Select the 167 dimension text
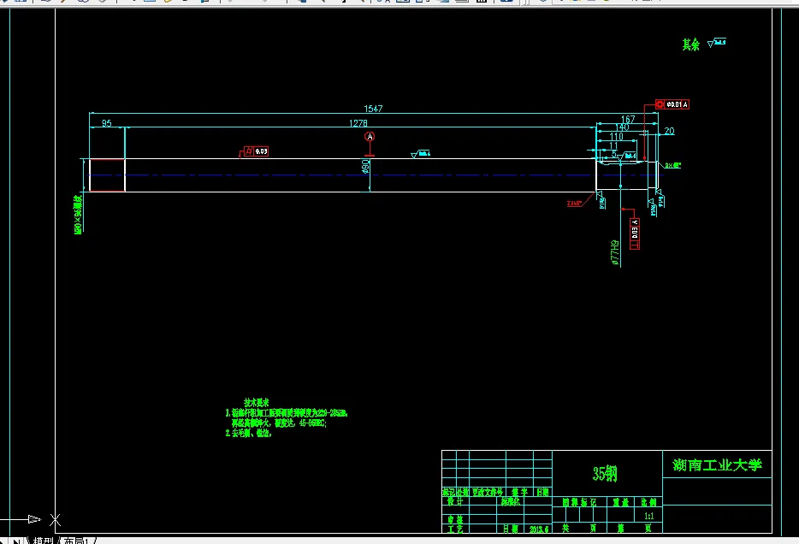The image size is (799, 544). pos(628,119)
